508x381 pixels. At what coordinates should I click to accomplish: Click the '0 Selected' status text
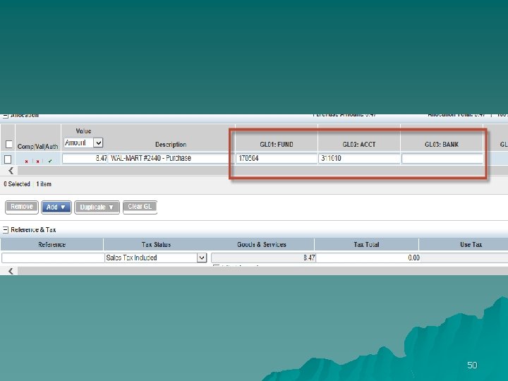click(17, 184)
